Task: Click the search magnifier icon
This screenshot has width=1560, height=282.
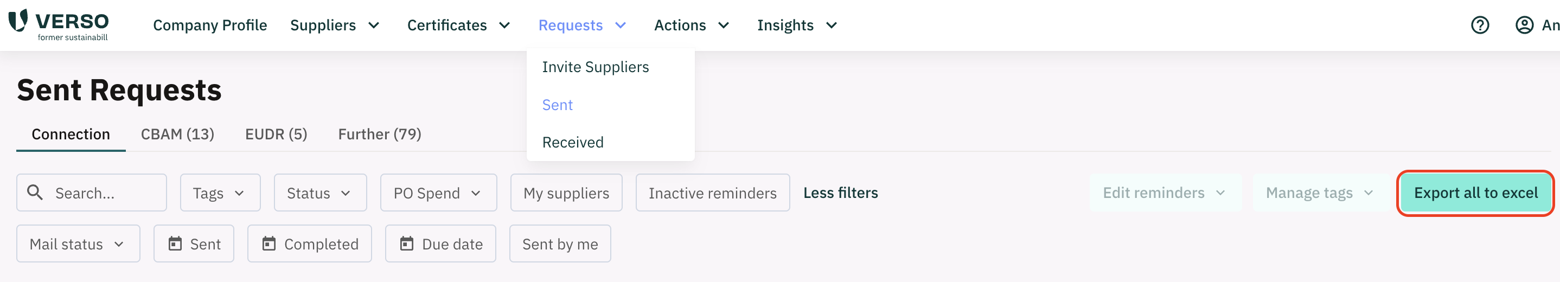Action: [35, 193]
